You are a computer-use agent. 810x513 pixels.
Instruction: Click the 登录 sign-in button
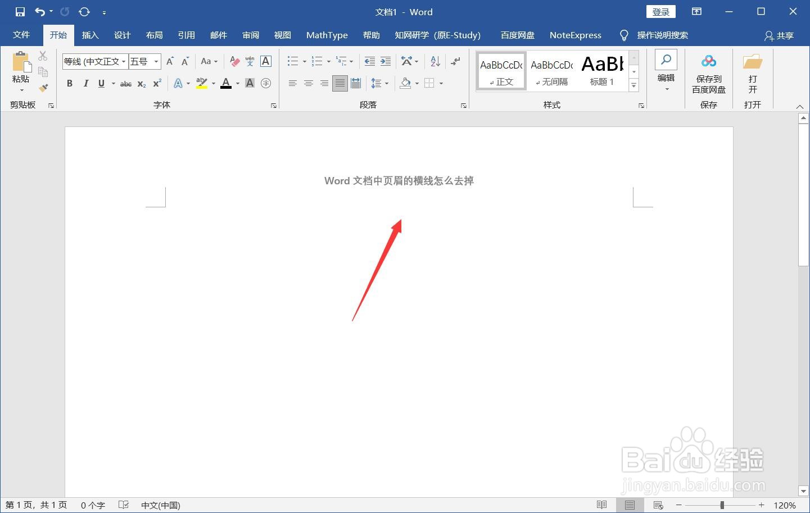(x=660, y=11)
